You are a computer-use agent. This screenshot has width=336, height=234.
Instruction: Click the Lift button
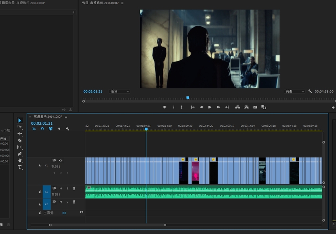[238, 107]
